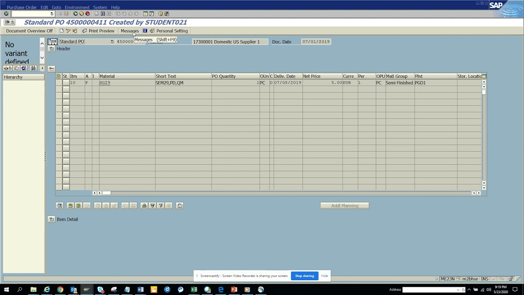Screen dimensions: 524x295
Task: Click the Select all icon in table header
Action: tap(59, 76)
